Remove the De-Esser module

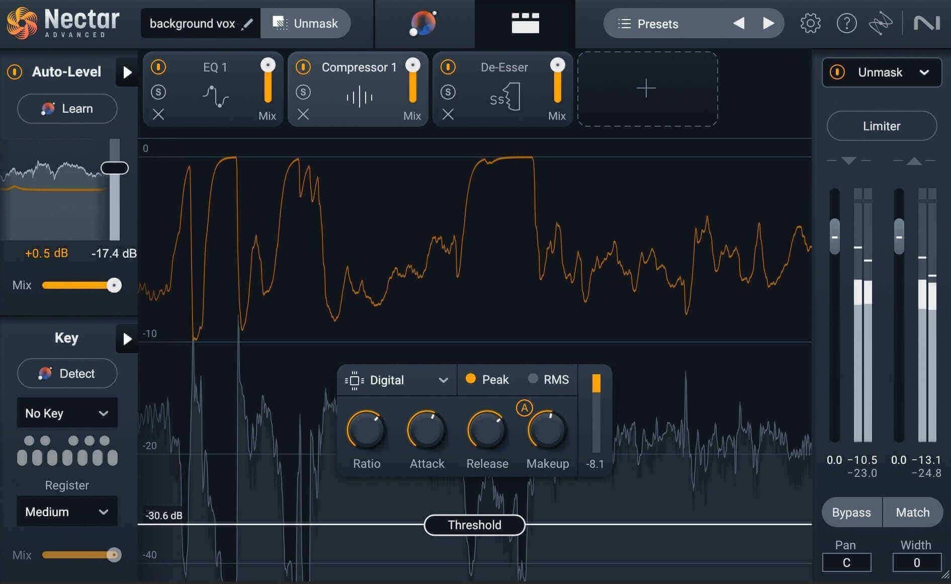click(x=448, y=115)
